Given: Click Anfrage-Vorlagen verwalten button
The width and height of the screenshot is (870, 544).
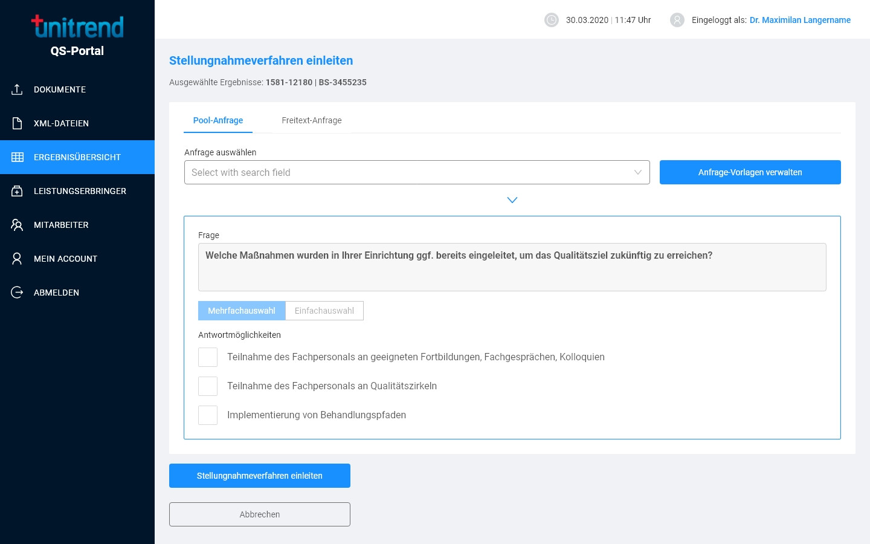Looking at the screenshot, I should pyautogui.click(x=750, y=172).
